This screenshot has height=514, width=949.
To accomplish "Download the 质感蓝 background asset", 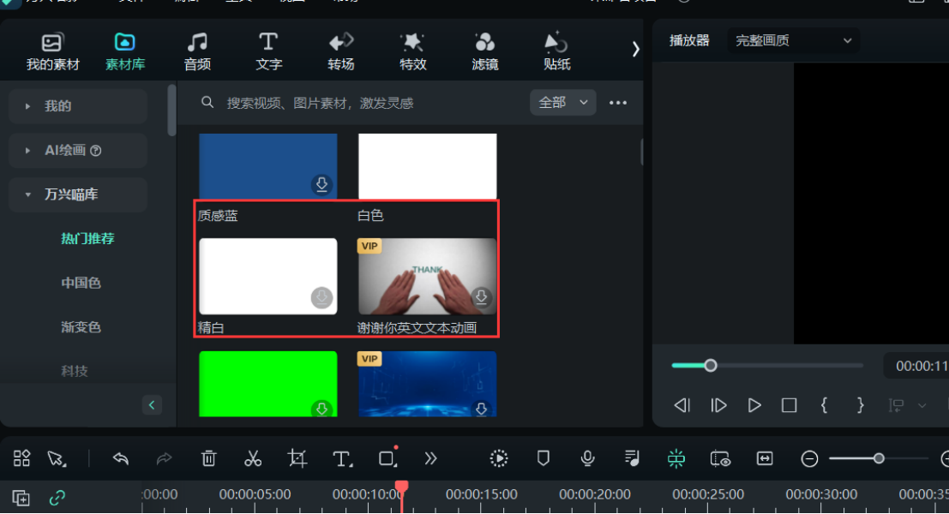I will [x=321, y=184].
